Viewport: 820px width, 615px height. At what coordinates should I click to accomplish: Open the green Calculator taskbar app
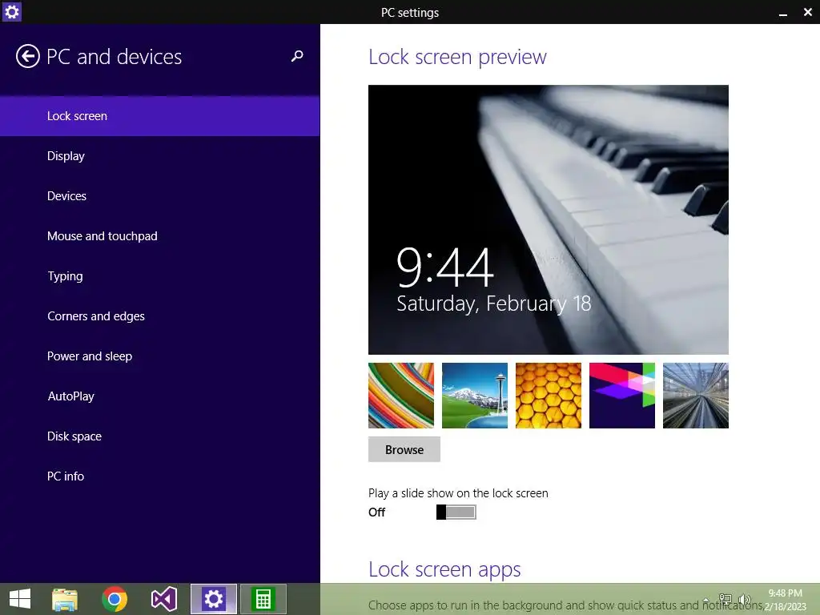point(263,599)
